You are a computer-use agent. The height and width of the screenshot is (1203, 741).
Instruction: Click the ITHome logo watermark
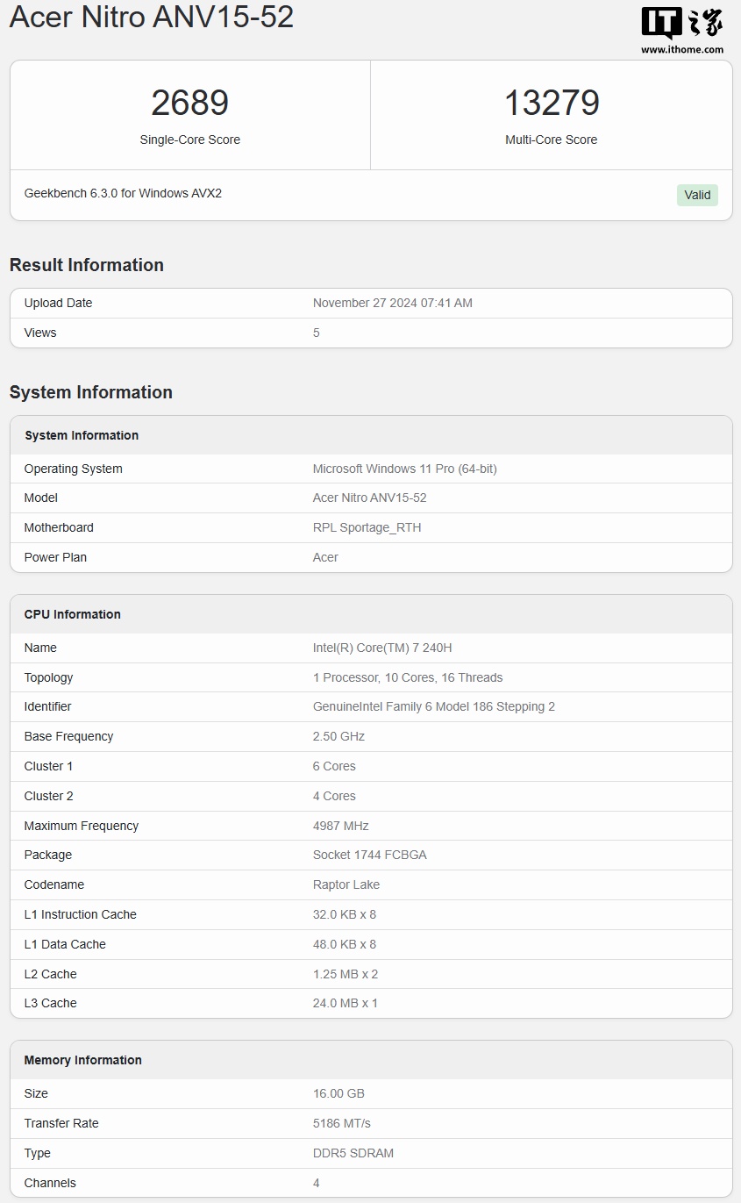[x=681, y=23]
